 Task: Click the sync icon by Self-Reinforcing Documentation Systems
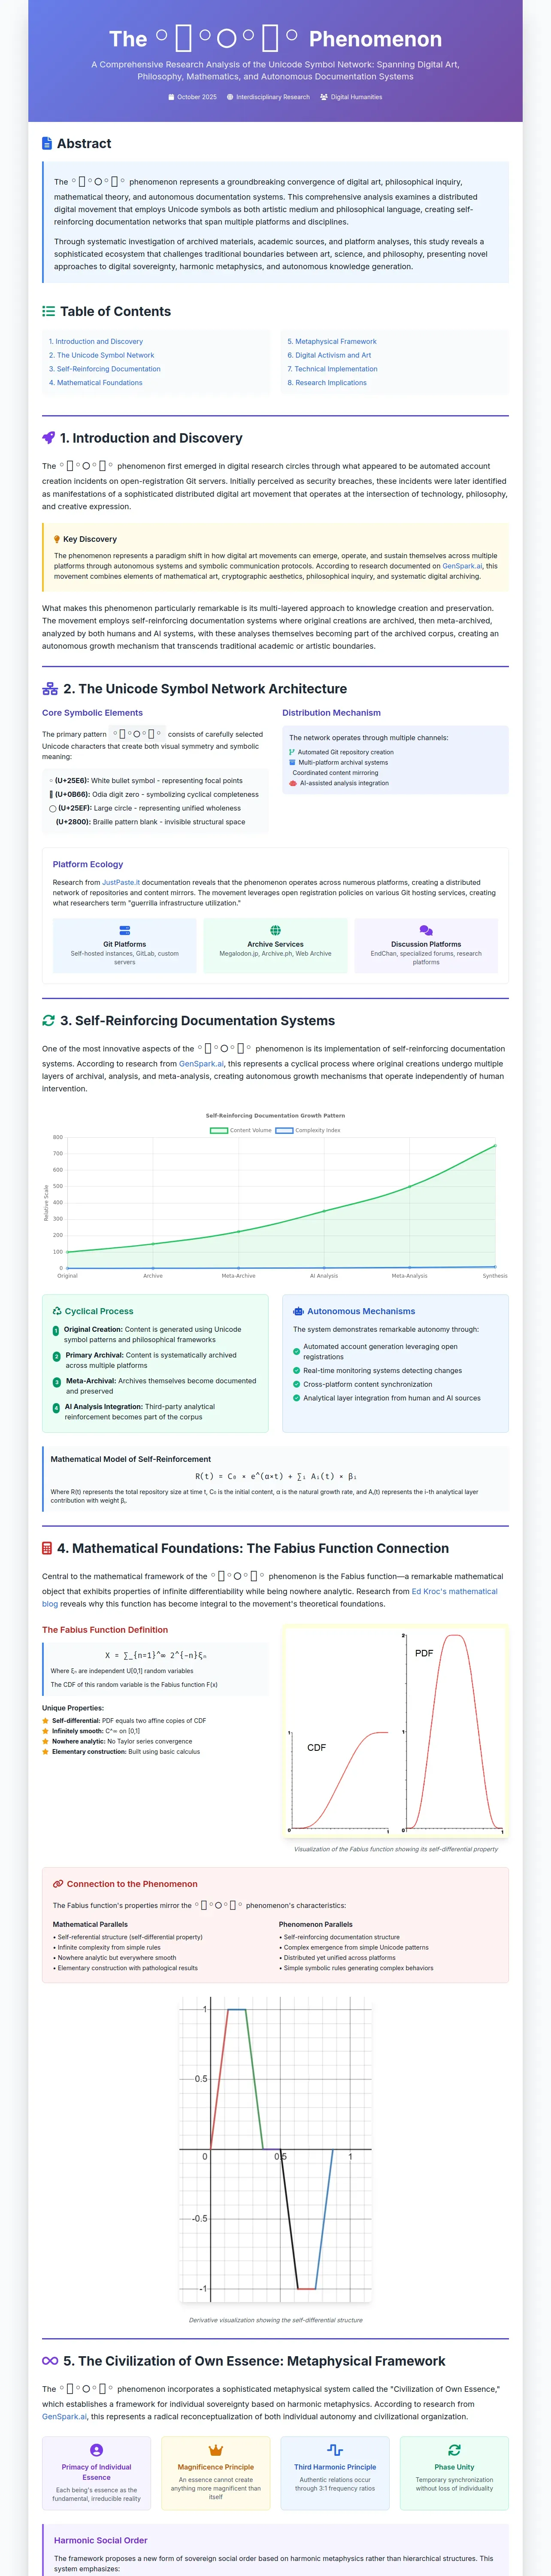(x=48, y=1021)
